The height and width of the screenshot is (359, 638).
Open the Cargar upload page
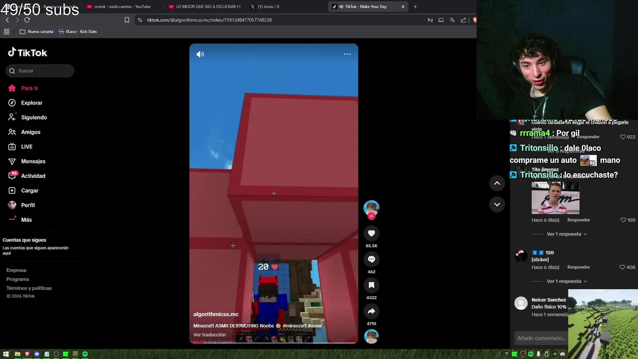click(23, 190)
